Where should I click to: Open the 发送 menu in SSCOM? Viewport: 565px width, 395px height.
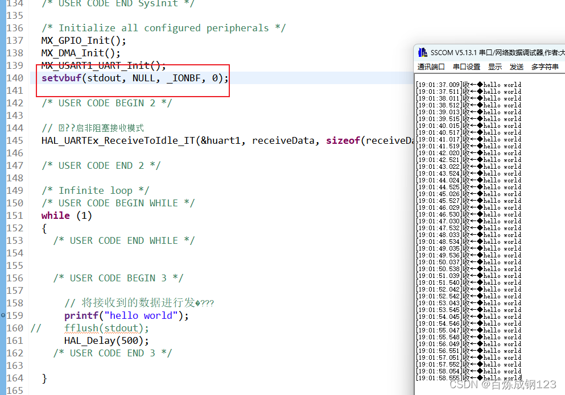pos(517,67)
